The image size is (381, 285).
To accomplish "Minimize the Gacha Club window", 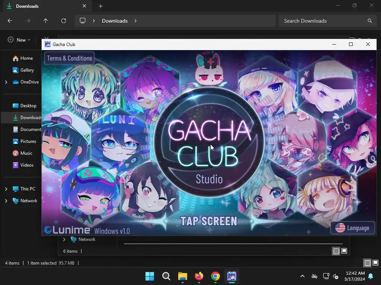I will pos(334,44).
